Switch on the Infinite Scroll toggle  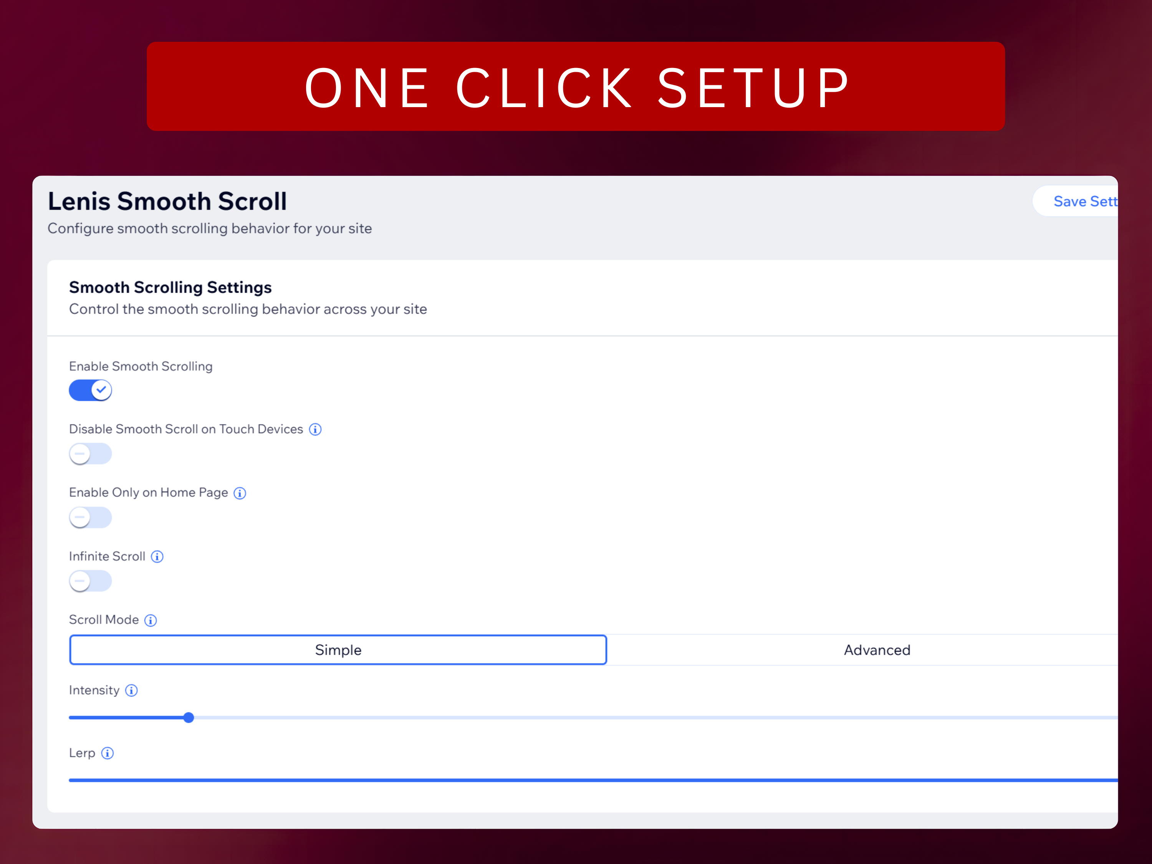pos(90,581)
